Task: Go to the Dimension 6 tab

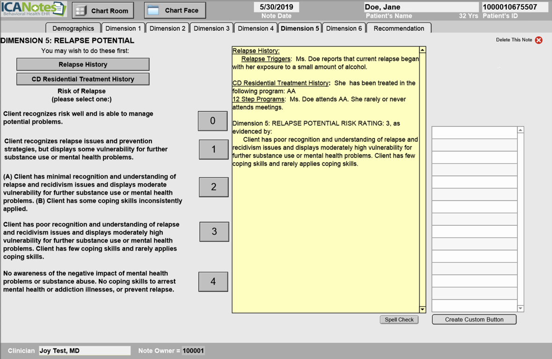Action: click(344, 29)
